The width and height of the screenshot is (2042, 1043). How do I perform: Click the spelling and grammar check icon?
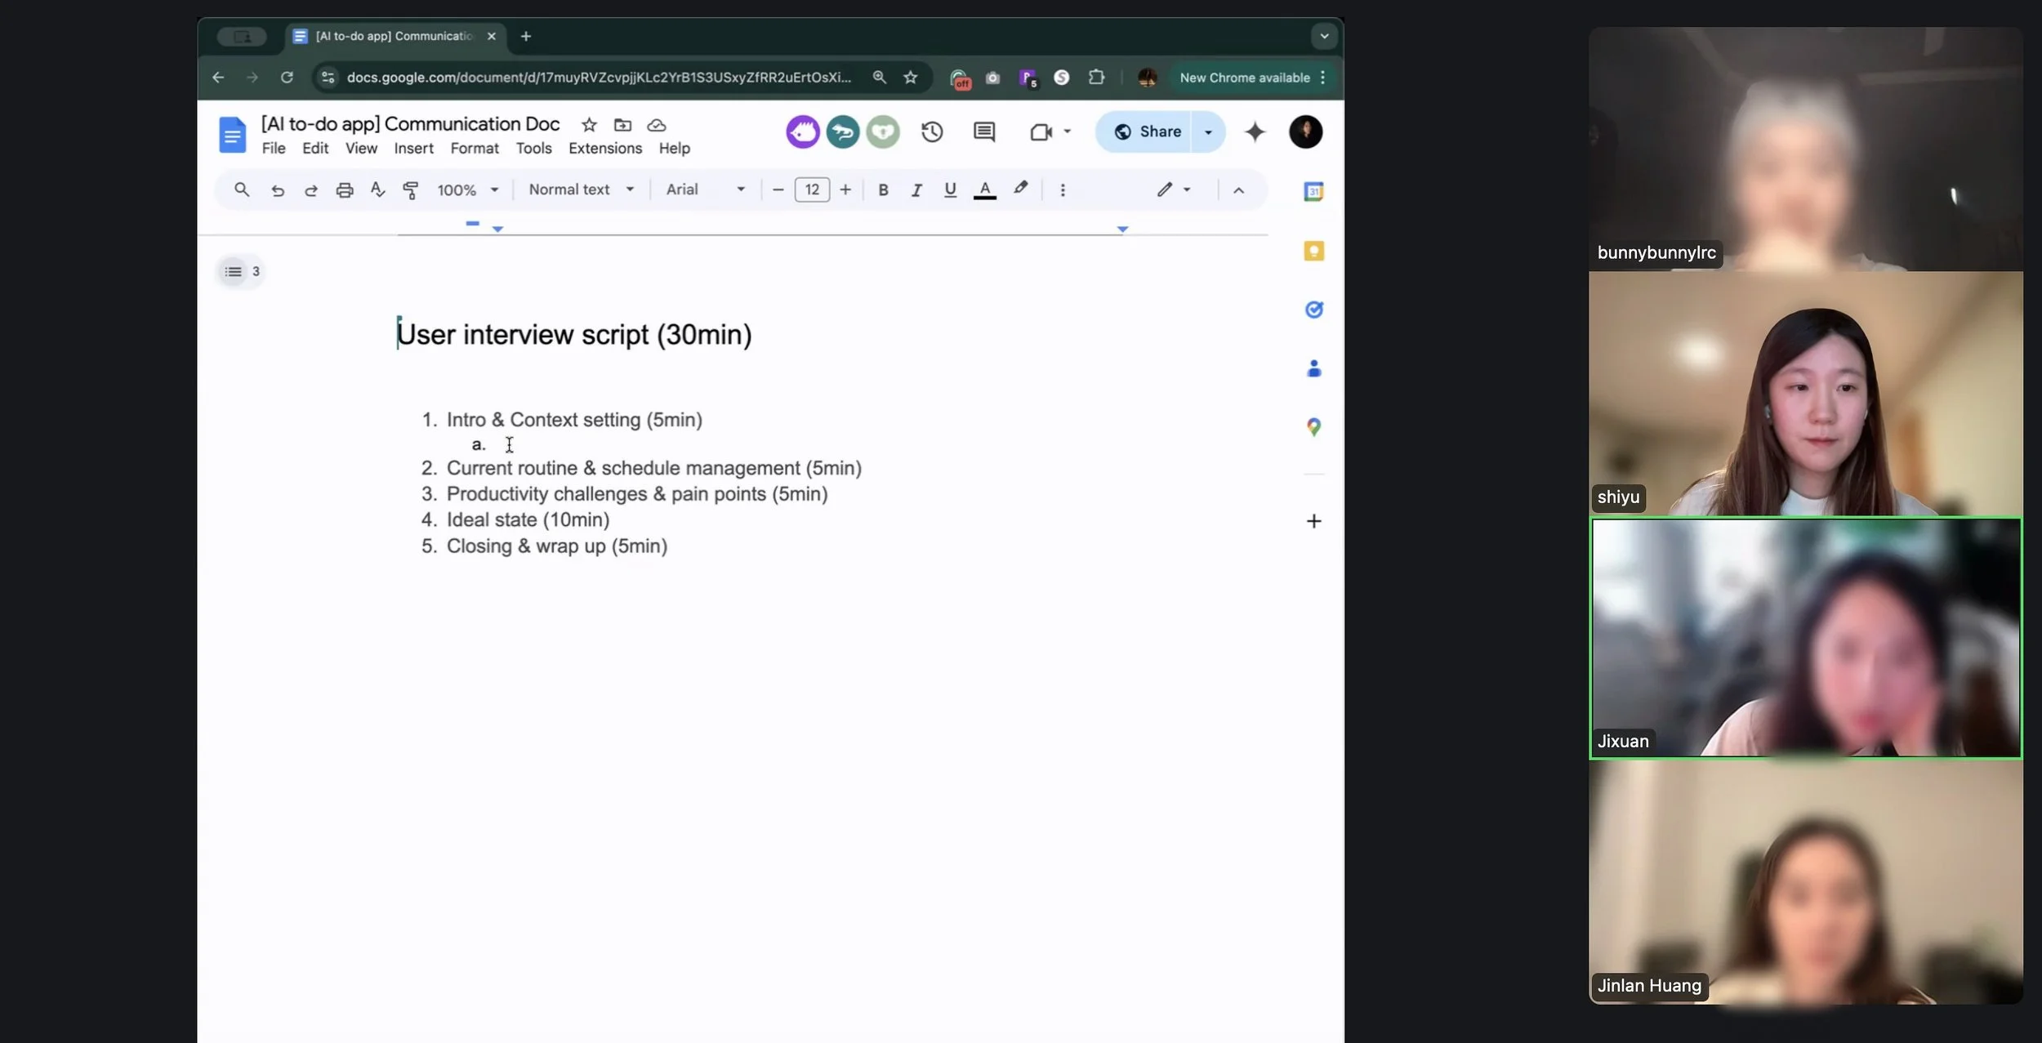click(x=377, y=190)
